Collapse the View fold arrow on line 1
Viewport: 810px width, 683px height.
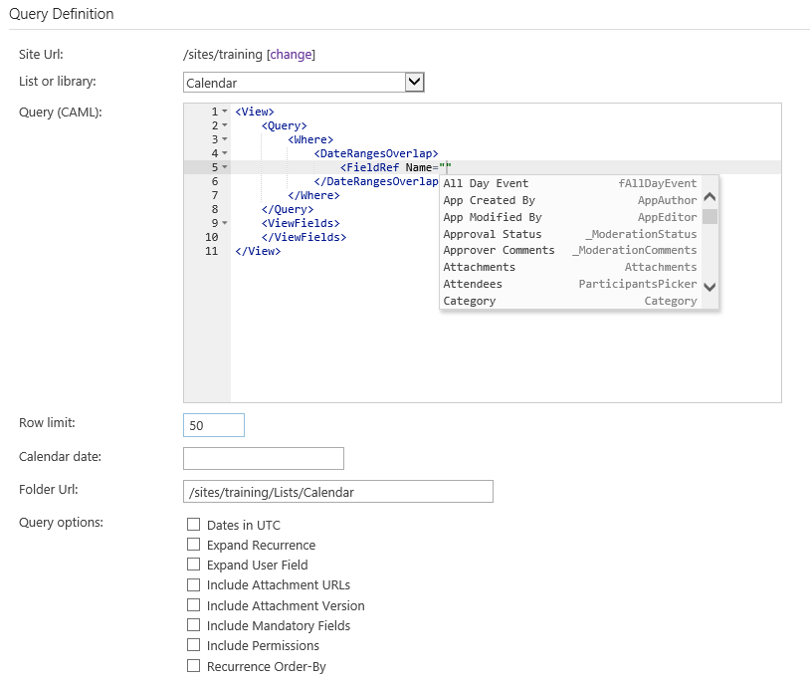pos(225,112)
